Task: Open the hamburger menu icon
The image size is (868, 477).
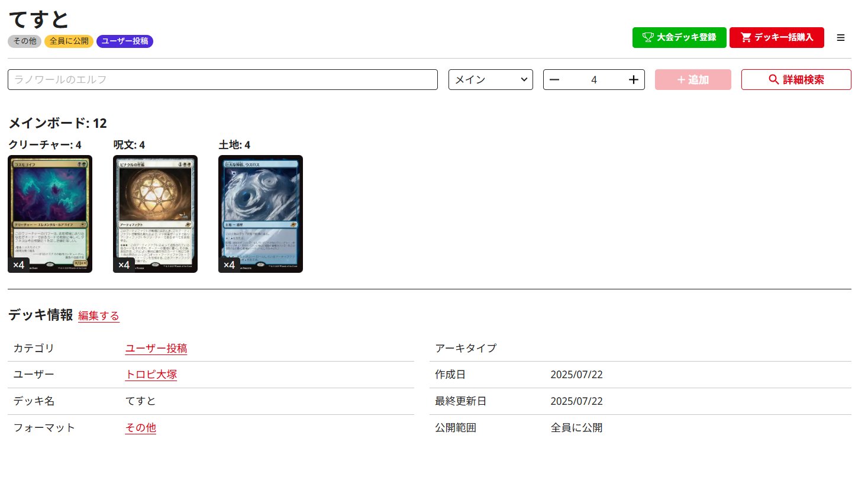Action: [x=840, y=37]
